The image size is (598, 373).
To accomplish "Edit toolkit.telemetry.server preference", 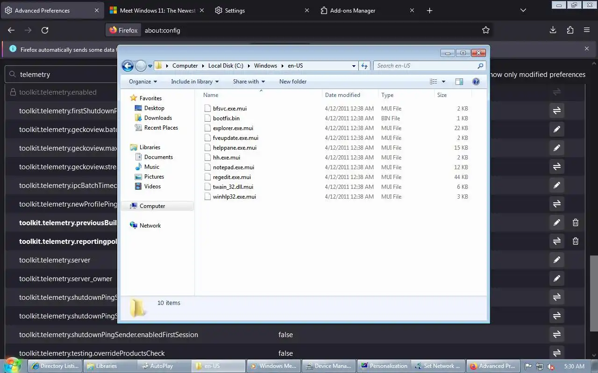I will tap(557, 260).
